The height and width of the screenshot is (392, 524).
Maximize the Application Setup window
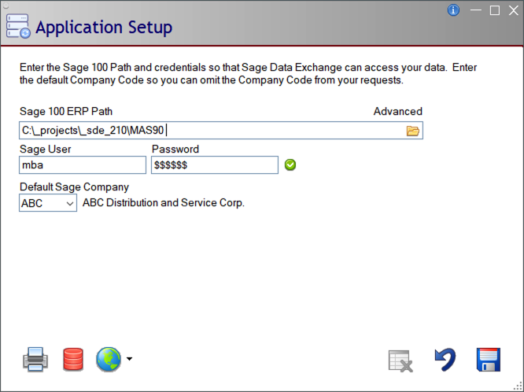tap(495, 10)
